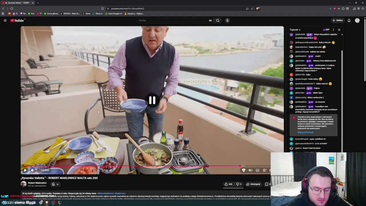Open the X Home bookmark
The height and width of the screenshot is (206, 366).
point(86,13)
